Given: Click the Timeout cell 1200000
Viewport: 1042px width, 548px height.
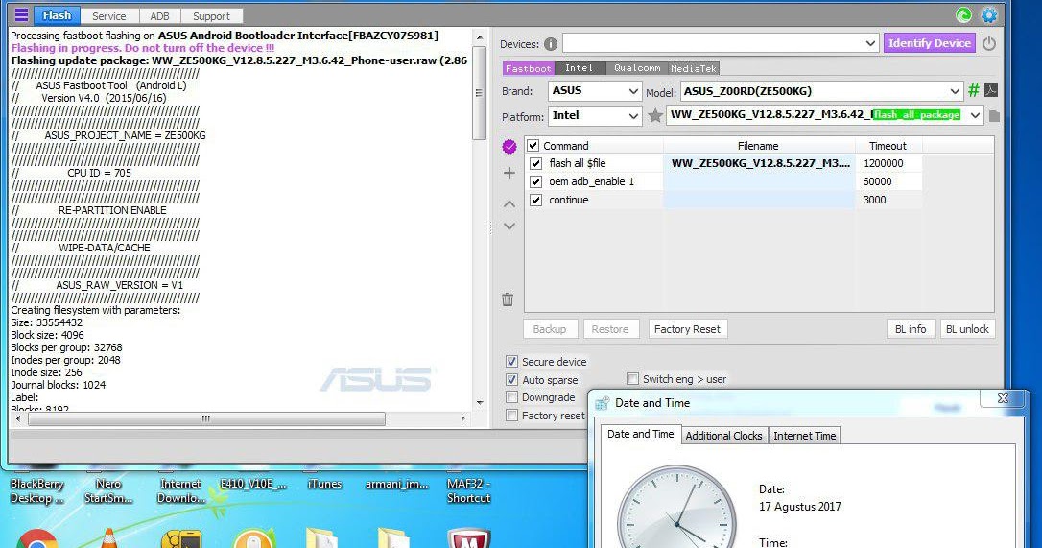Looking at the screenshot, I should (888, 163).
